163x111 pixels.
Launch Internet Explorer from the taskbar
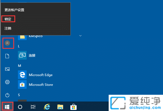tap(47, 107)
